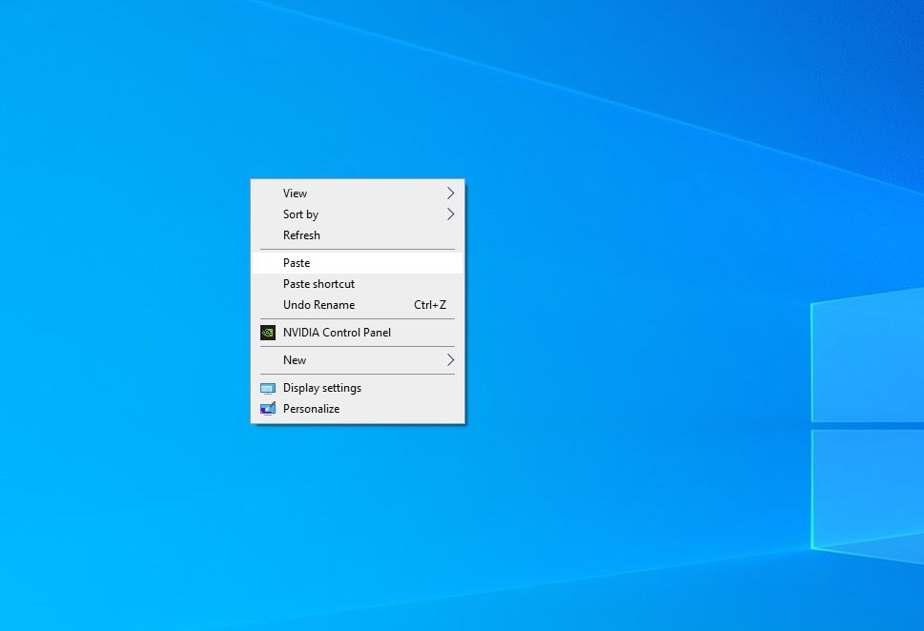Open the View submenu
This screenshot has width=924, height=631.
click(357, 193)
